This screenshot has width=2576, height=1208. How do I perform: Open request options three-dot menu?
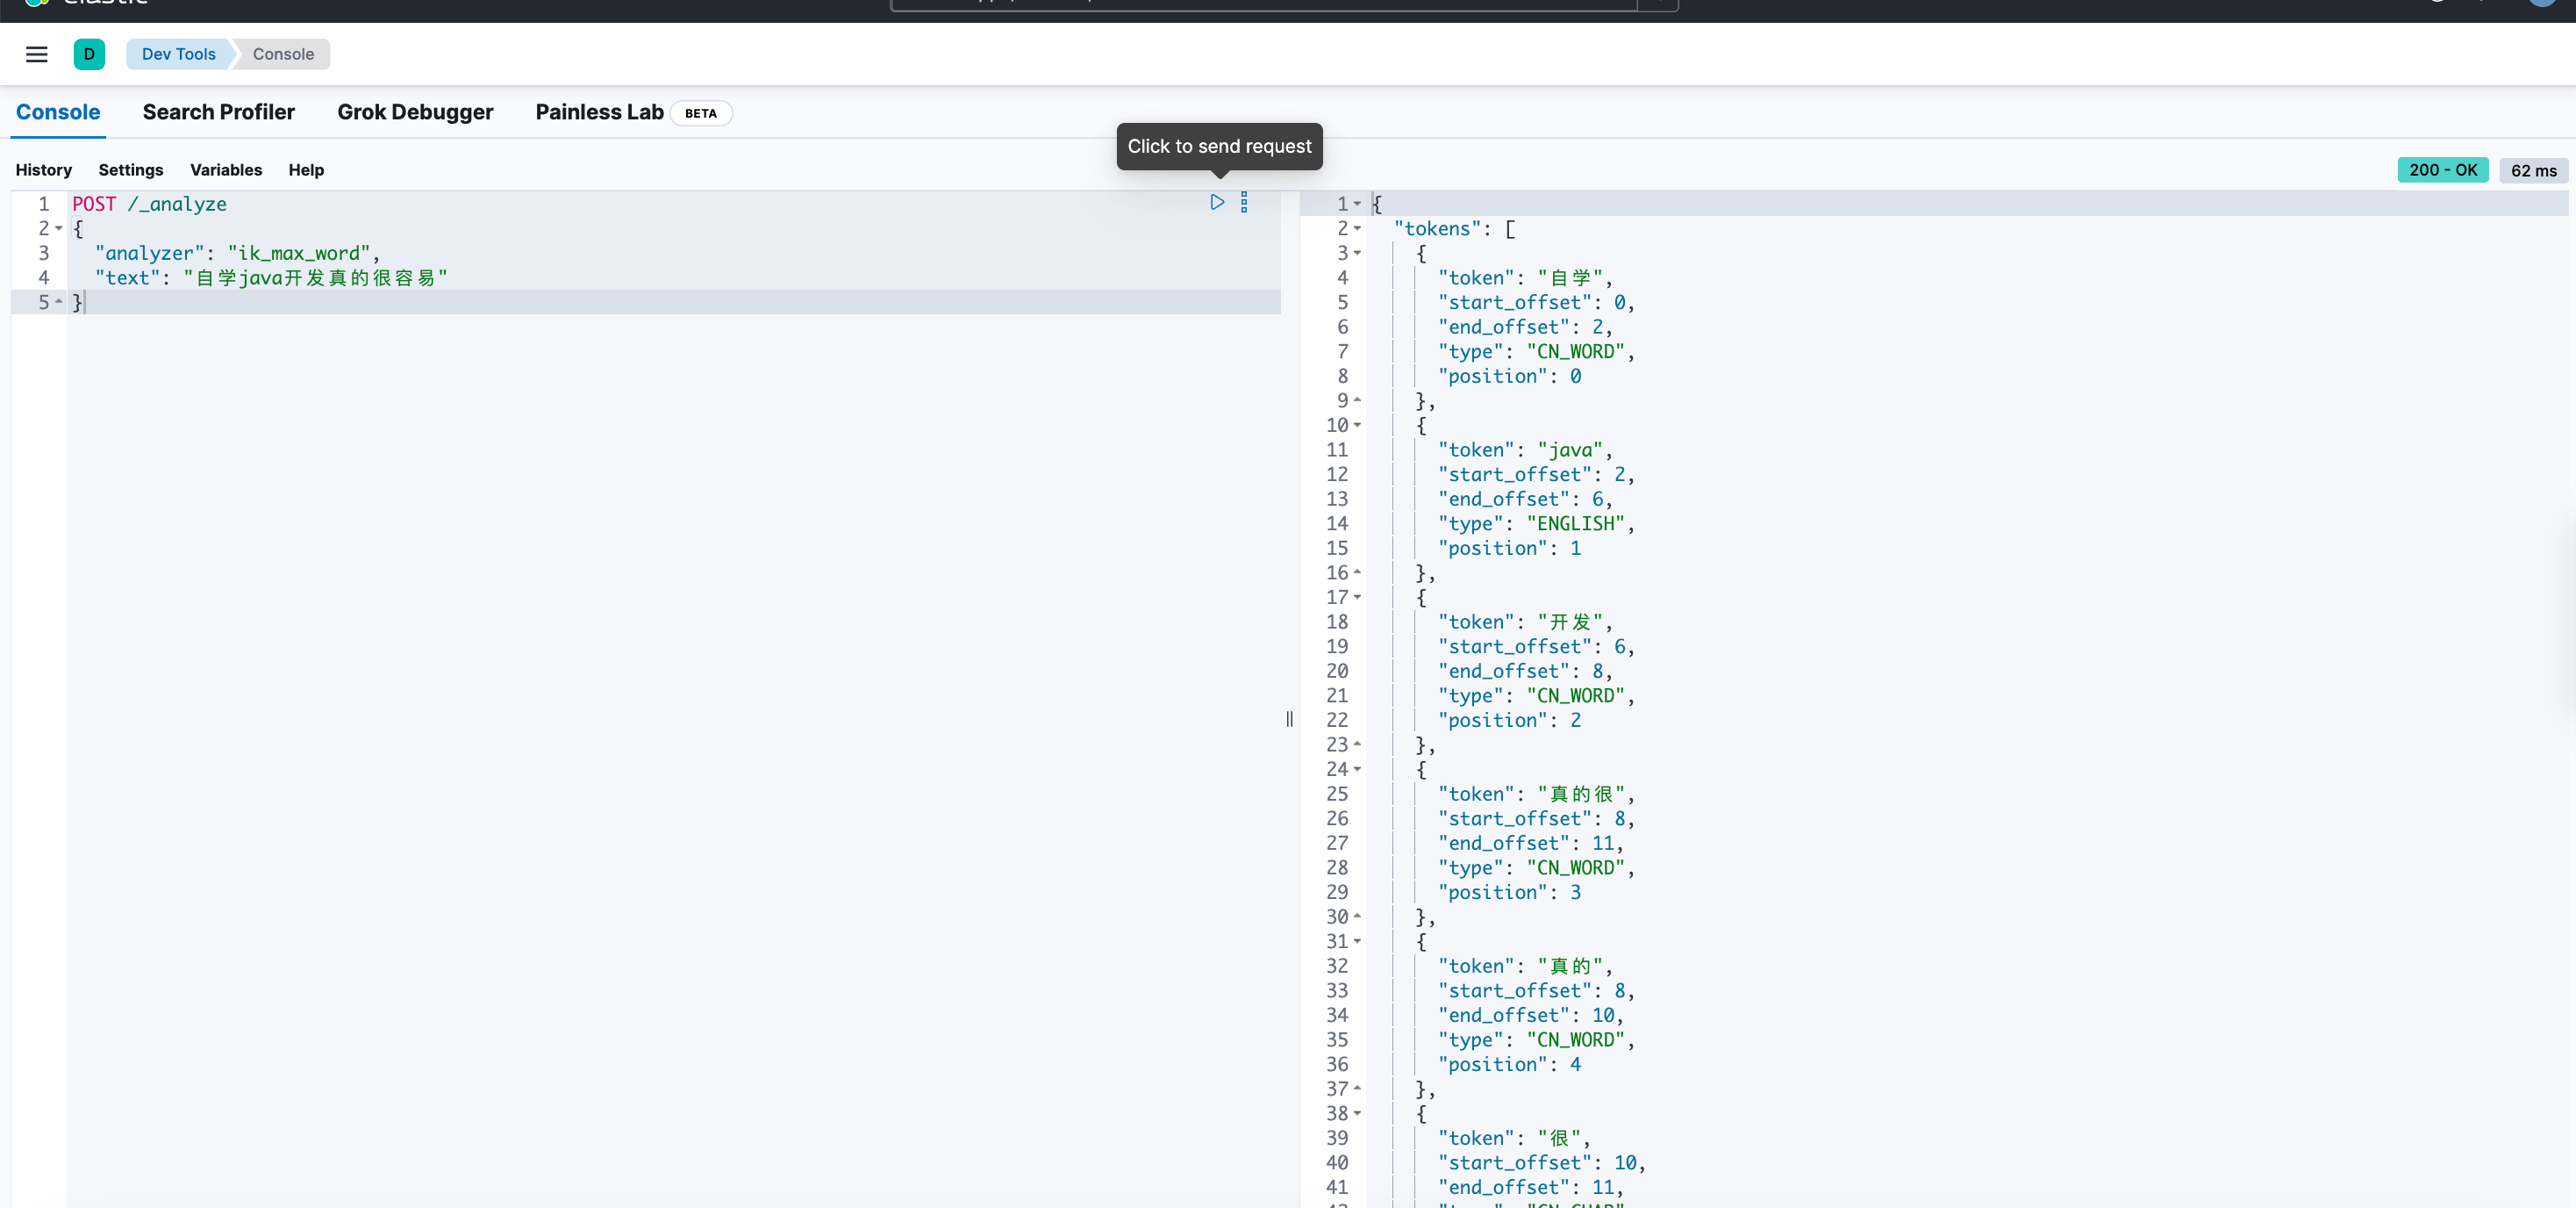(x=1244, y=202)
